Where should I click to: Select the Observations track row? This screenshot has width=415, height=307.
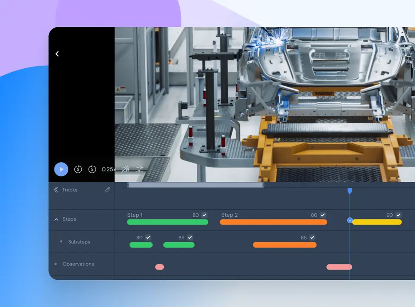(82, 264)
